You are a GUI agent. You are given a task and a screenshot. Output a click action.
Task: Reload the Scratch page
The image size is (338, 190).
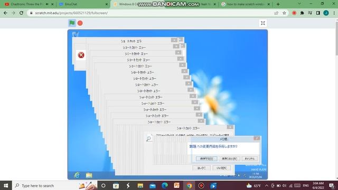coord(21,13)
